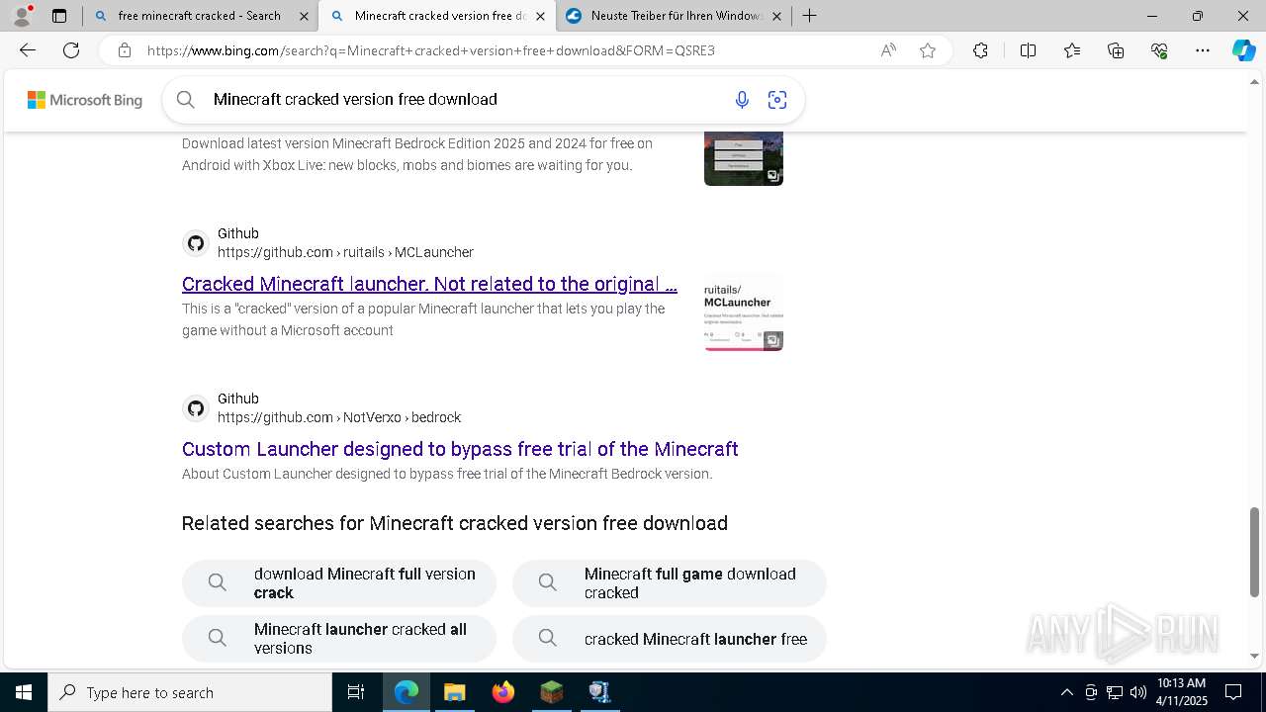Close the 'Minecraft cracked version free' tab

click(540, 16)
